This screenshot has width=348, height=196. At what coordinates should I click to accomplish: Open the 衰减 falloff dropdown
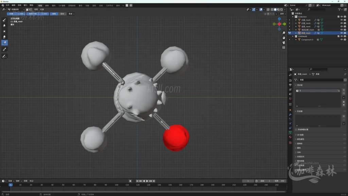[71, 14]
